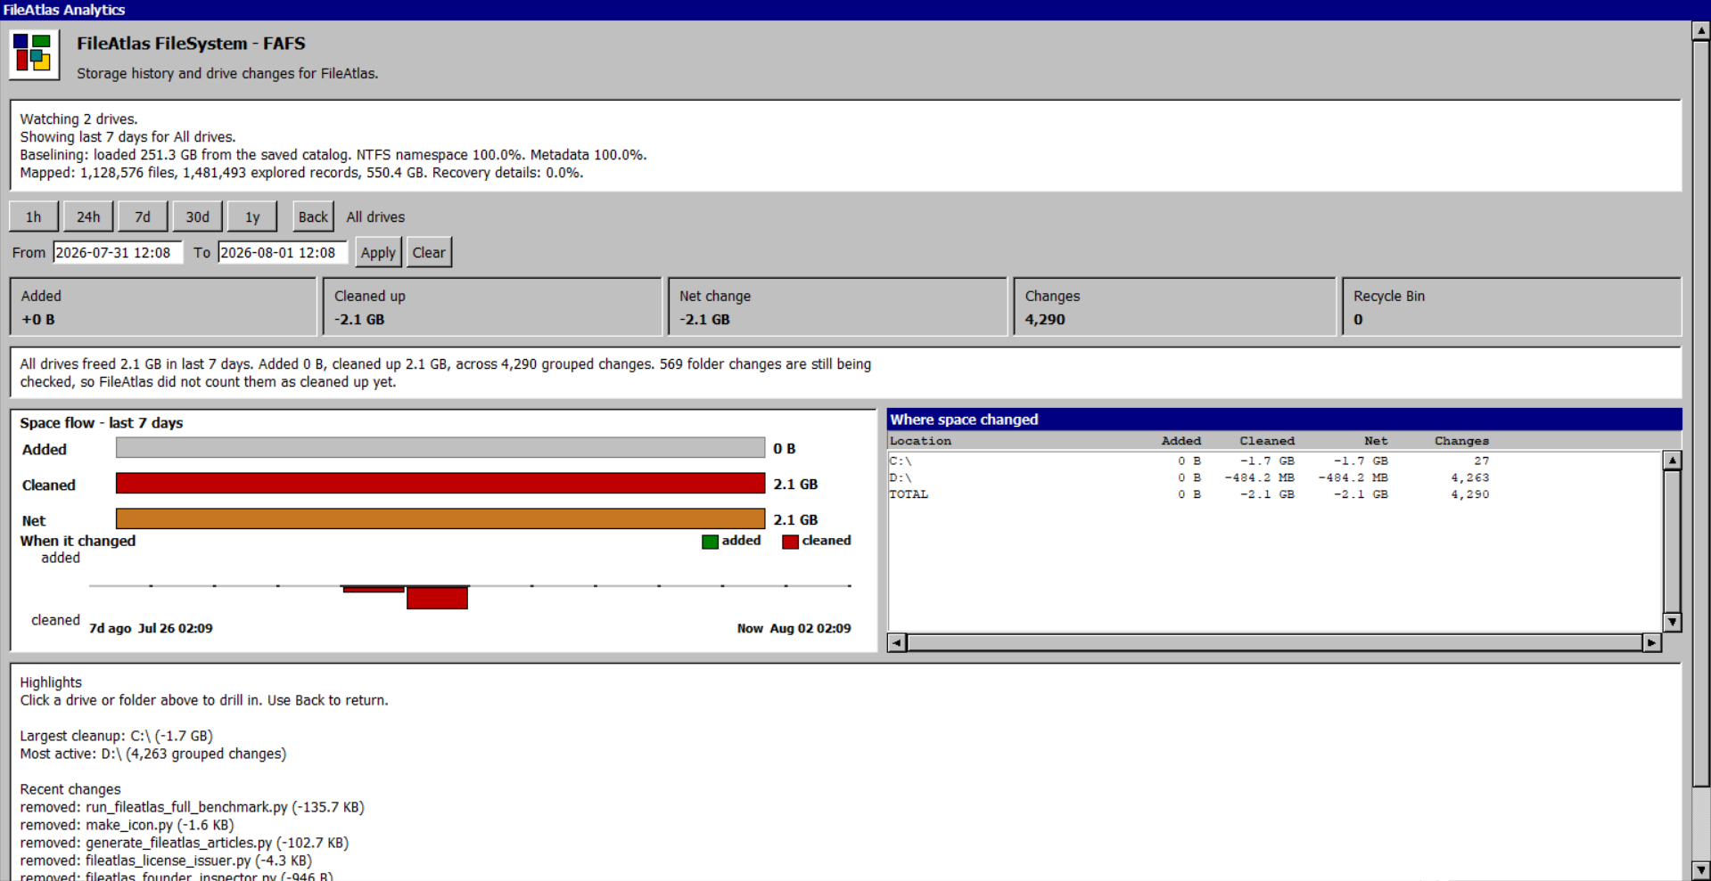Click the table's scroll left arrow
Viewport: 1711px width, 881px height.
coord(898,642)
